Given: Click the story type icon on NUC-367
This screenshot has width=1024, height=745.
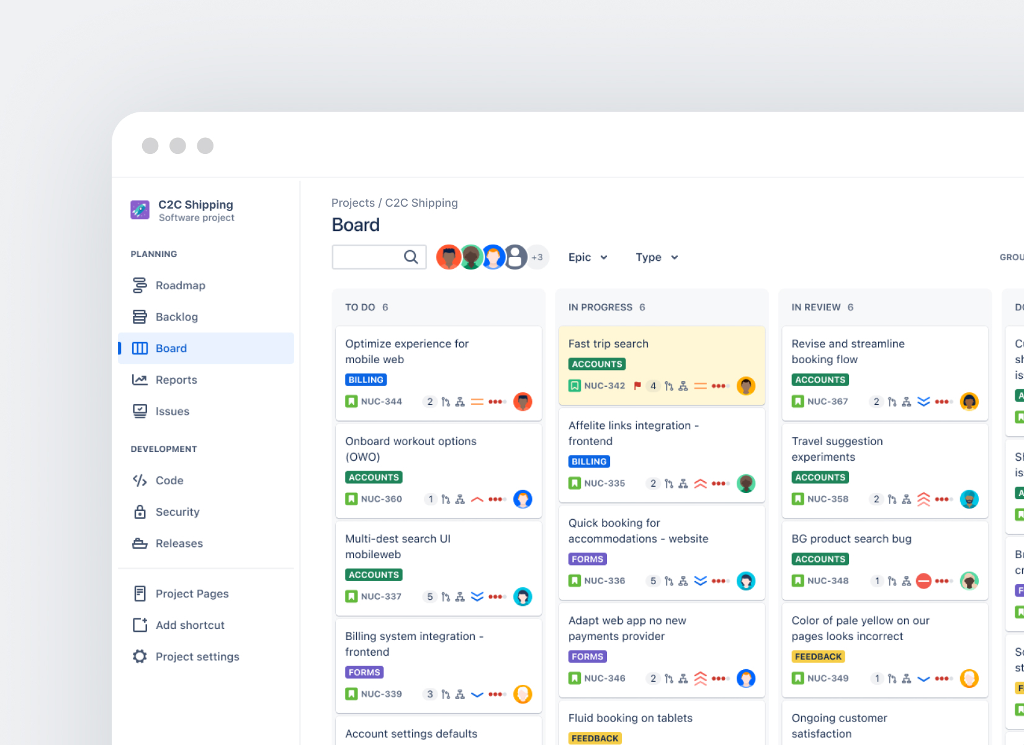Looking at the screenshot, I should point(798,402).
